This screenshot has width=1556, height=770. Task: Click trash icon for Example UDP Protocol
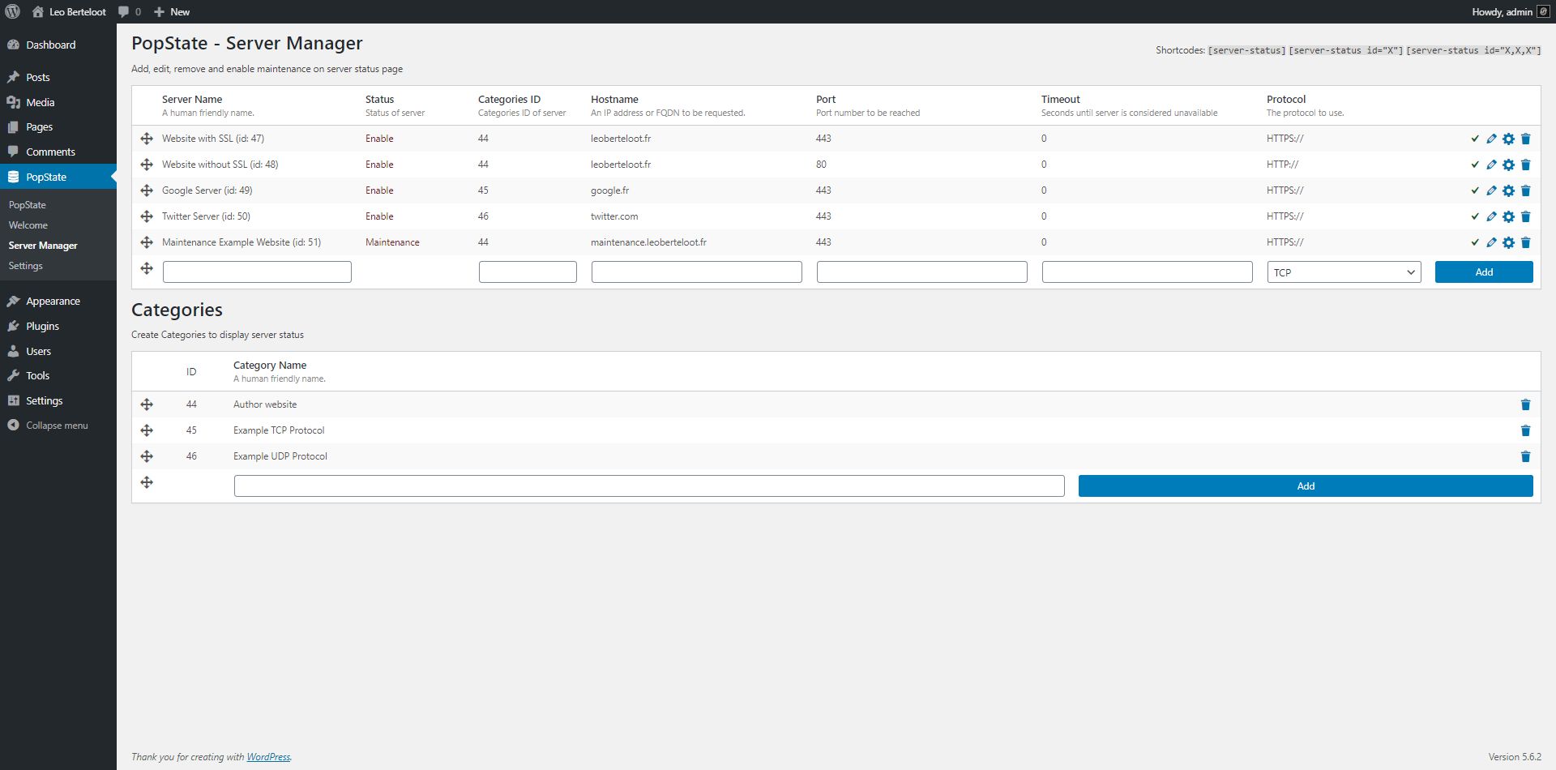1525,456
